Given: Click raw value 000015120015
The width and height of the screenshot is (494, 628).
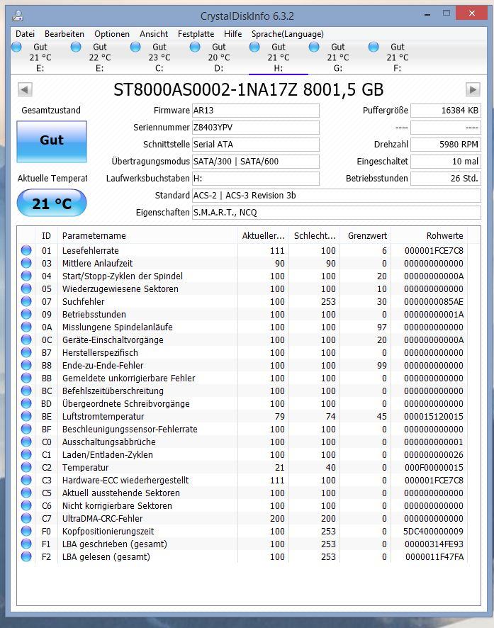Looking at the screenshot, I should pyautogui.click(x=434, y=416).
